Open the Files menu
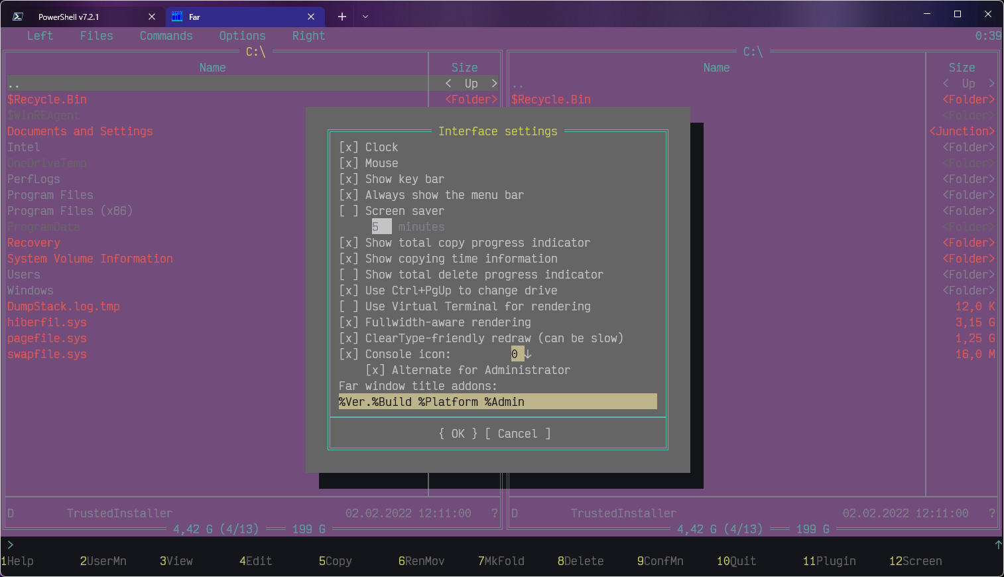The height and width of the screenshot is (577, 1004). (x=97, y=36)
